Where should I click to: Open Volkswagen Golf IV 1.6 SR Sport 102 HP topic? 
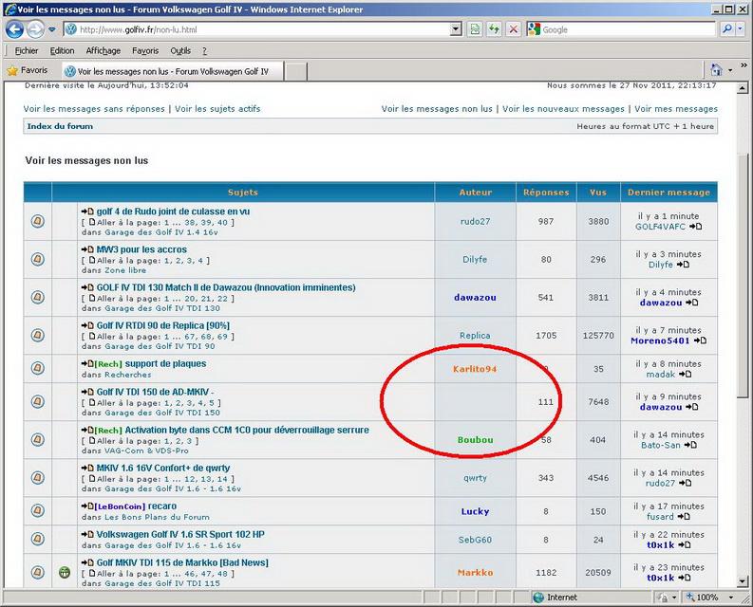tap(180, 535)
